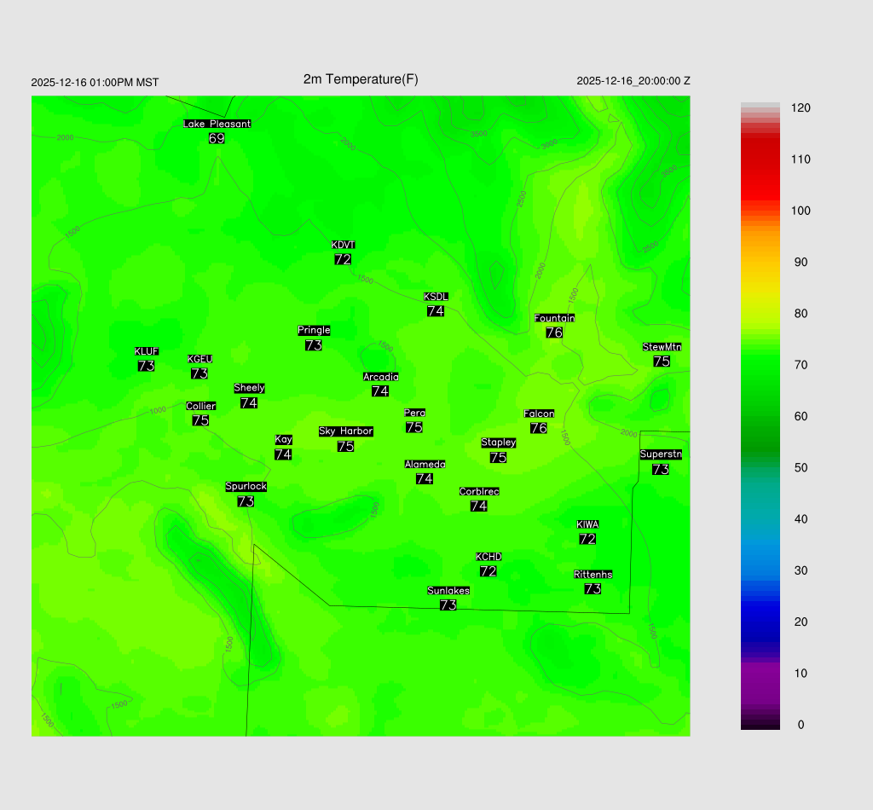This screenshot has width=873, height=810.
Task: Select the Fountain station temperature reading
Action: [554, 333]
